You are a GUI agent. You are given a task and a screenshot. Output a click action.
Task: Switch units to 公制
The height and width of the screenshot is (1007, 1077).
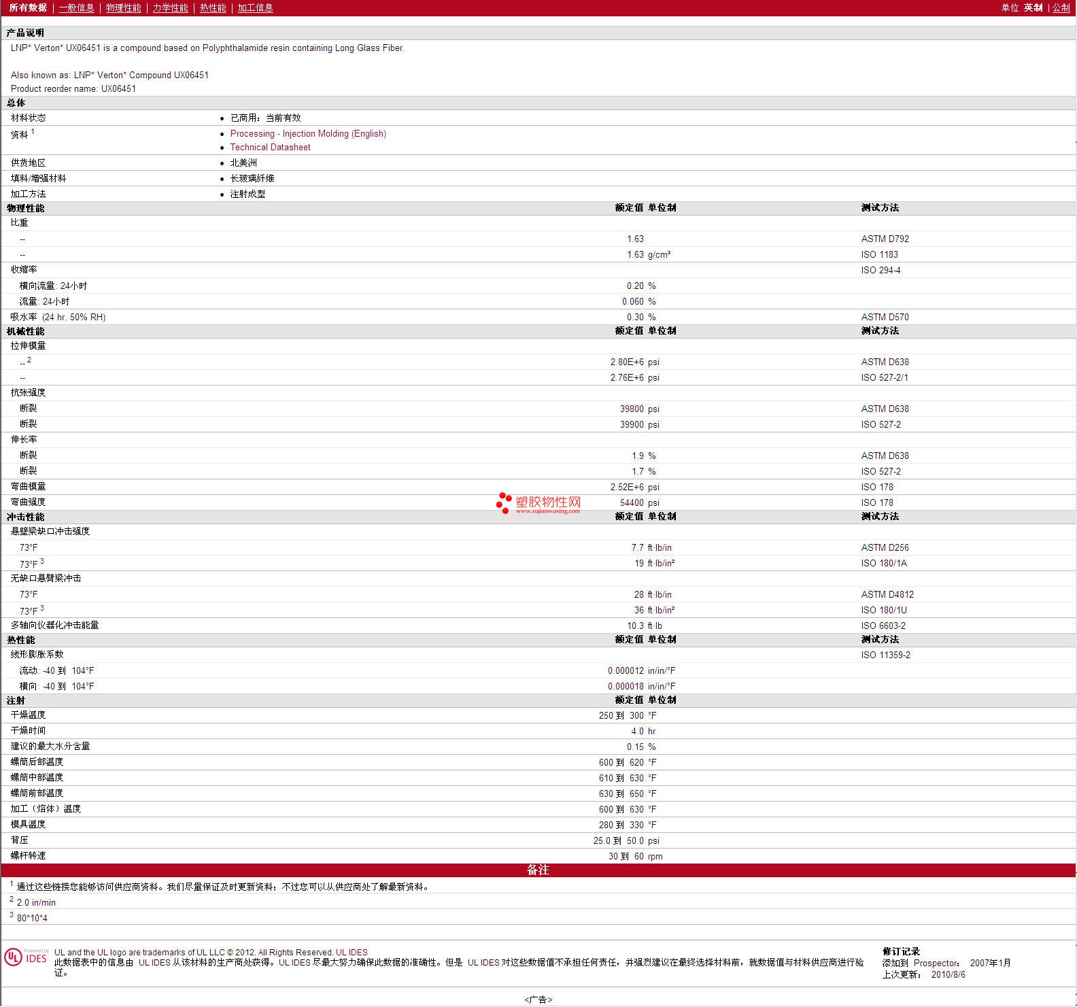[1061, 7]
